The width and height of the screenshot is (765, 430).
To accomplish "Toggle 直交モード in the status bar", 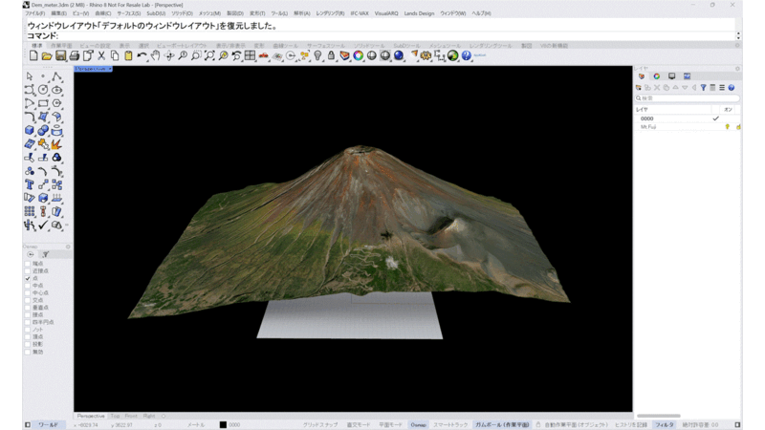I will click(359, 425).
